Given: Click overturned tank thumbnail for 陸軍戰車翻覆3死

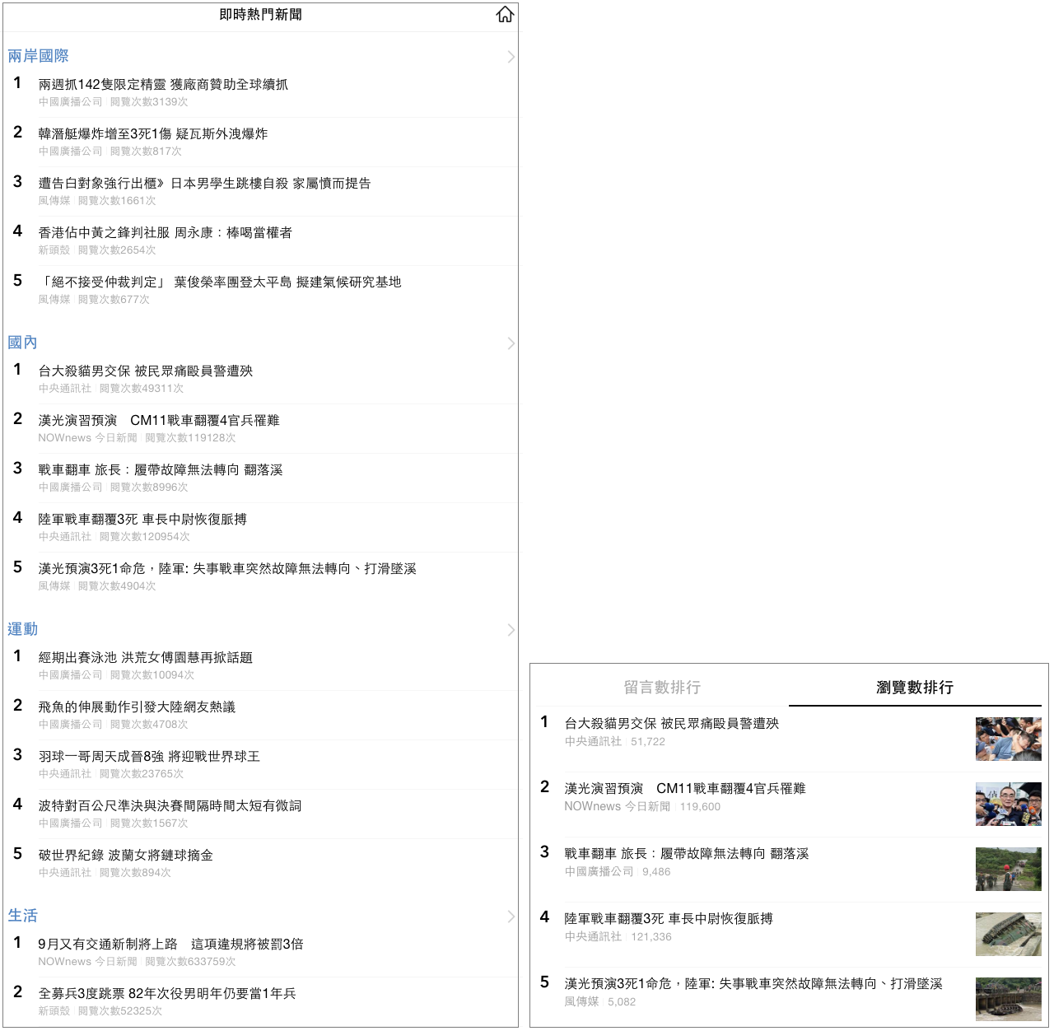Looking at the screenshot, I should (x=1008, y=934).
